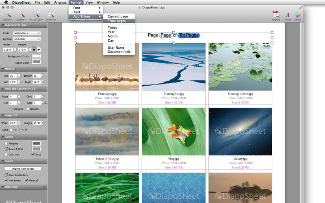Click the Stage Color swatch
The width and height of the screenshot is (325, 203).
[x=36, y=62]
